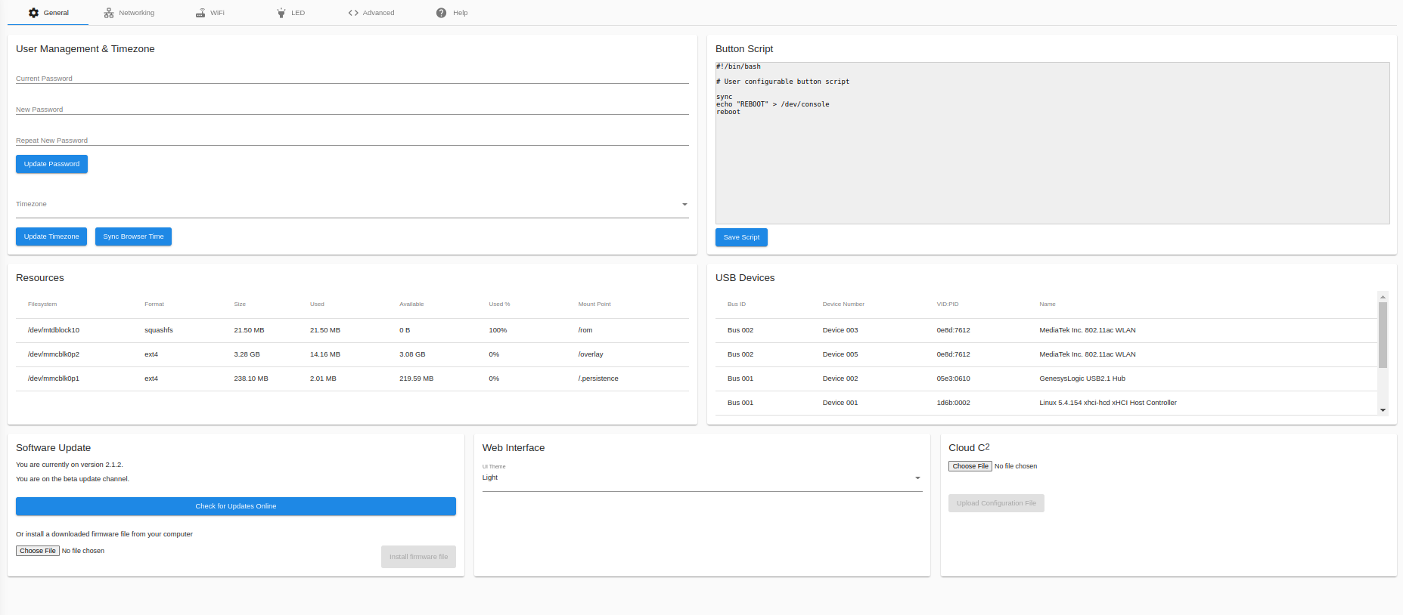1403x615 pixels.
Task: Click Update Password button
Action: pyautogui.click(x=51, y=164)
